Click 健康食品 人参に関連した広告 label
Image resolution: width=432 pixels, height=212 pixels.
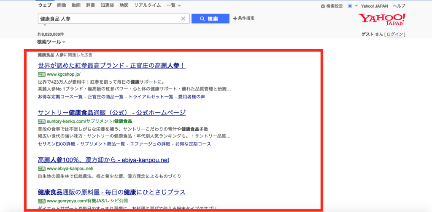[x=65, y=55]
